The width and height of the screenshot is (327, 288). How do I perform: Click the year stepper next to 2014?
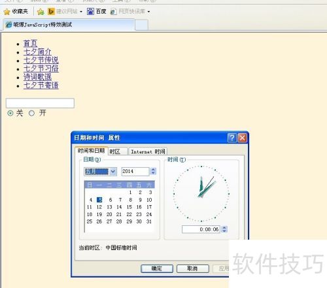[x=153, y=171]
